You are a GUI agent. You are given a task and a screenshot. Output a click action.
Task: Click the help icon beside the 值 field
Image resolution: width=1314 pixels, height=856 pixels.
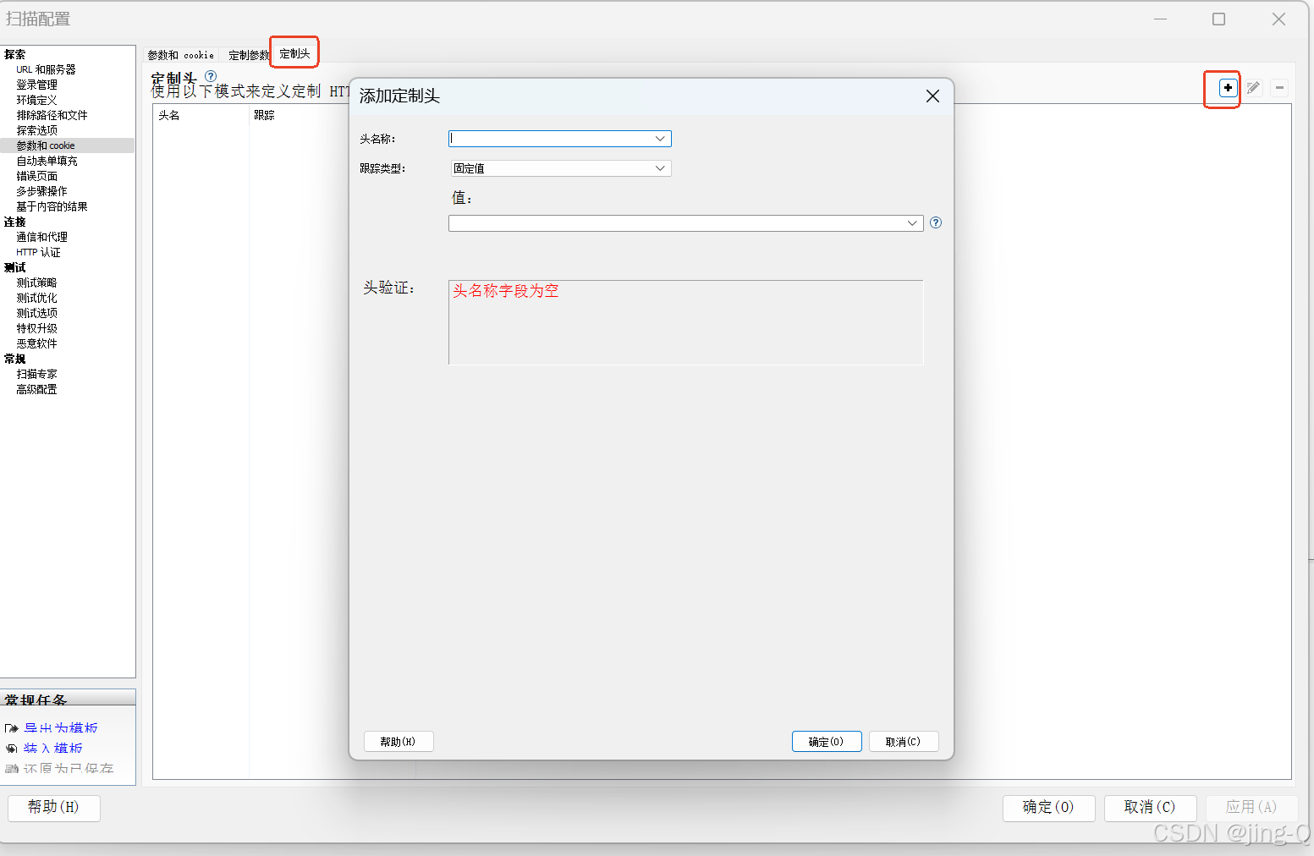point(936,222)
